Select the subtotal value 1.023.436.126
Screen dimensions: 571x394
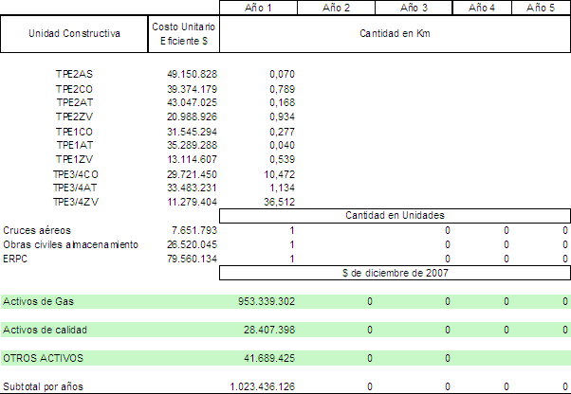pos(262,386)
